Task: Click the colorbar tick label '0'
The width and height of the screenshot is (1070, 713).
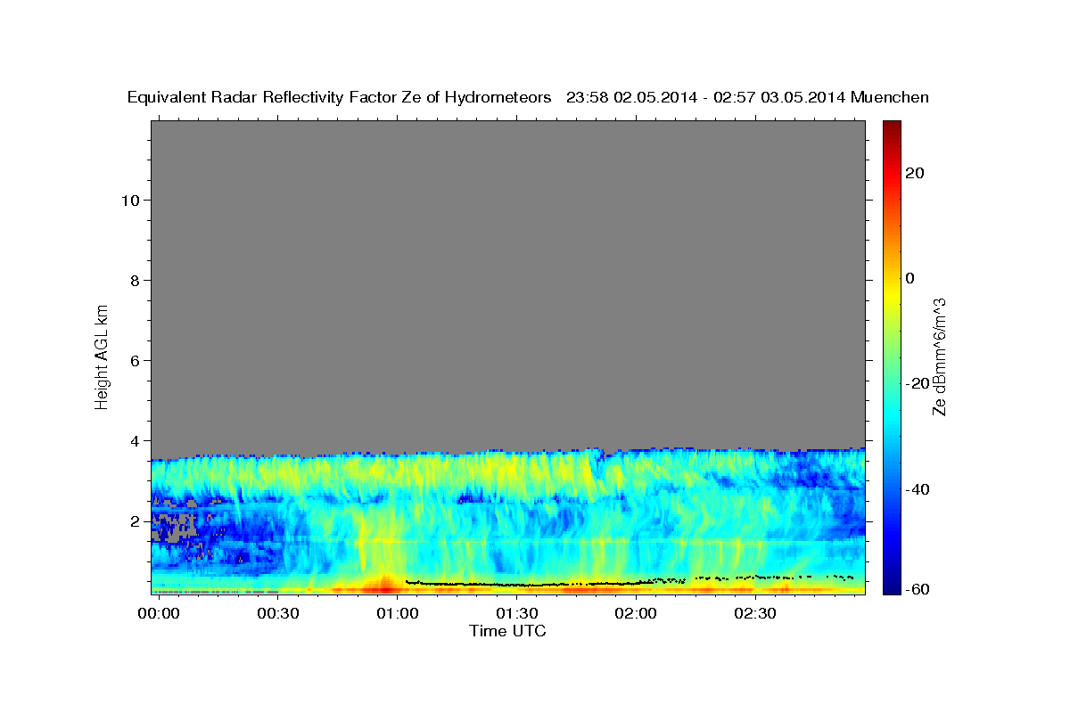Action: tap(910, 278)
